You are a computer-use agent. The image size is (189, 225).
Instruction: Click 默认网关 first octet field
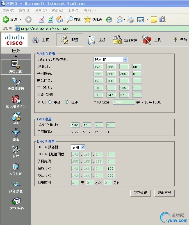[98, 81]
